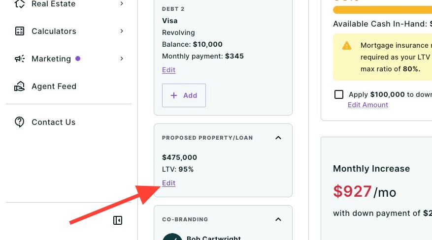Viewport: 432px width, 240px height.
Task: Click the Real Estate sidebar icon
Action: 20,3
